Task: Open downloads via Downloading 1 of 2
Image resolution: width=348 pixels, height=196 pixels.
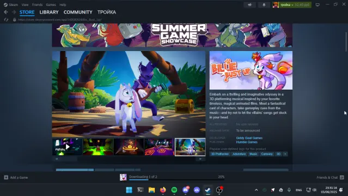Action: coord(143,177)
